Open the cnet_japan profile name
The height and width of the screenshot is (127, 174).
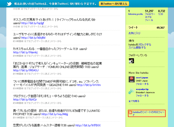(x=142, y=78)
